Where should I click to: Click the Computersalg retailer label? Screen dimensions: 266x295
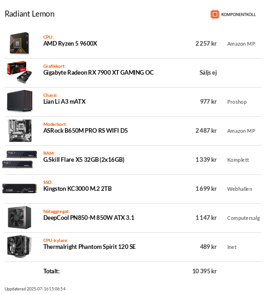(x=243, y=218)
